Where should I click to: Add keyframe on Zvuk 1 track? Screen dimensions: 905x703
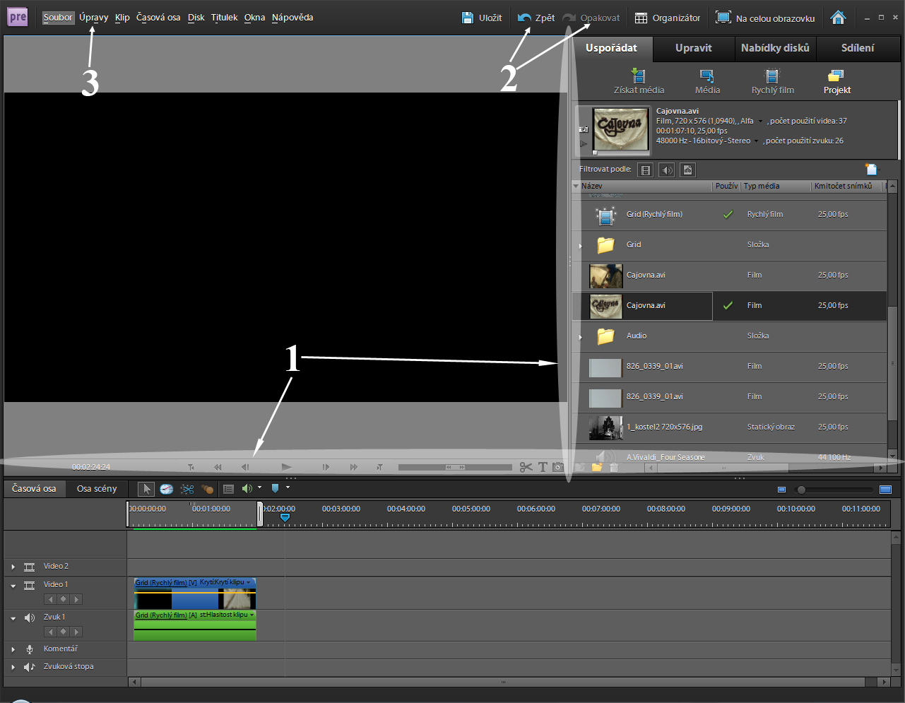pyautogui.click(x=64, y=632)
